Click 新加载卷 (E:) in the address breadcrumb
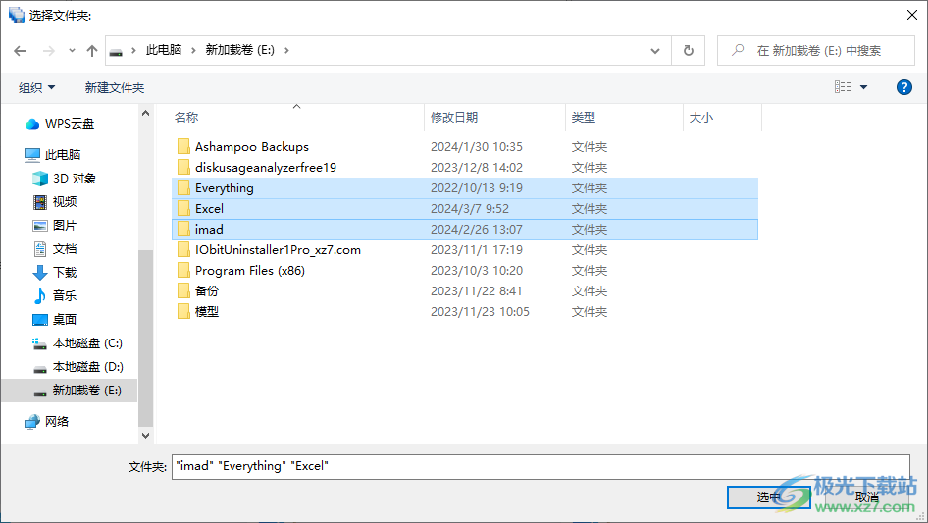Image resolution: width=928 pixels, height=523 pixels. point(239,50)
